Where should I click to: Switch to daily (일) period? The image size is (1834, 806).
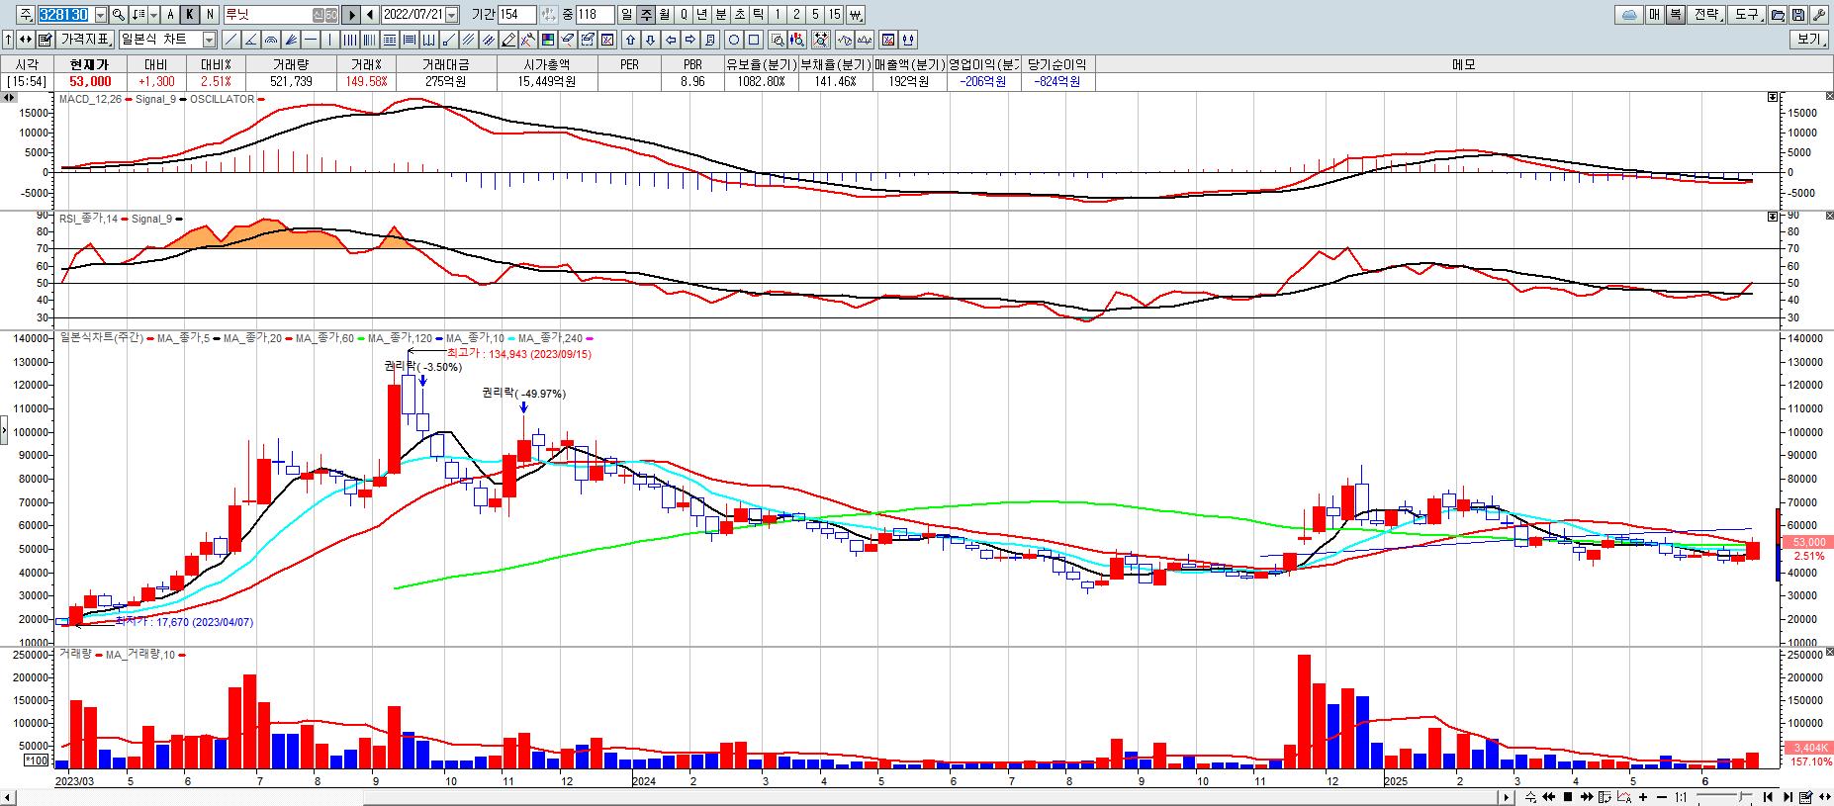click(626, 15)
